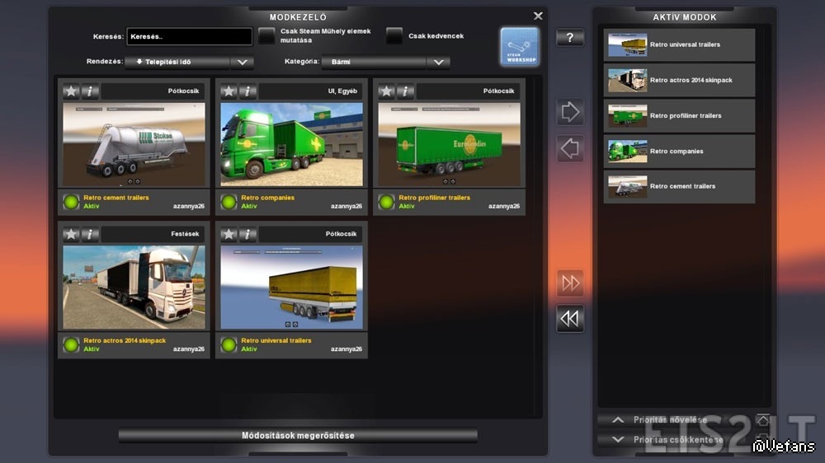
Task: Click azannya26 author under Retro companies
Action: [346, 206]
